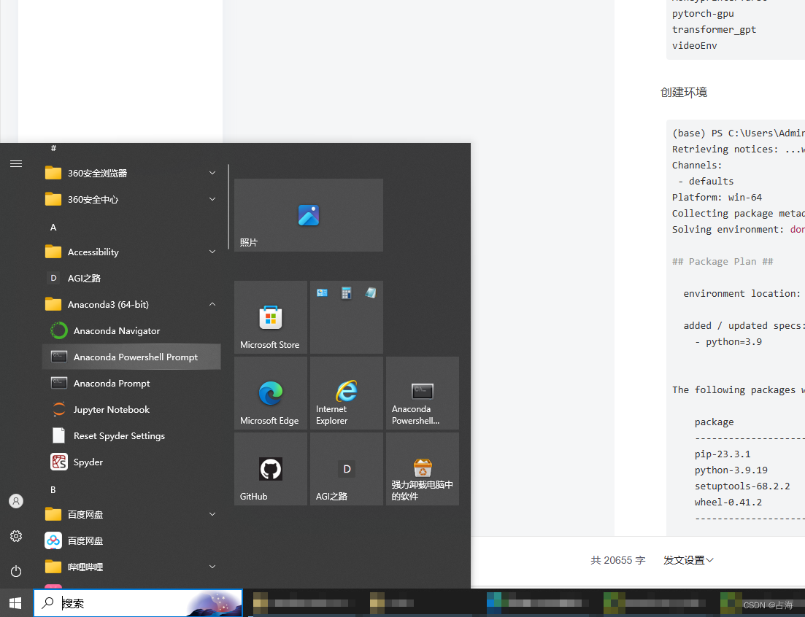Click the pip-23.3.1 package line
The height and width of the screenshot is (617, 805).
tap(723, 454)
